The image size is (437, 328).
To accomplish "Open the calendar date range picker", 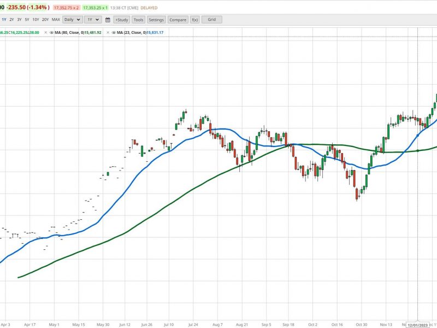I will coord(108,20).
